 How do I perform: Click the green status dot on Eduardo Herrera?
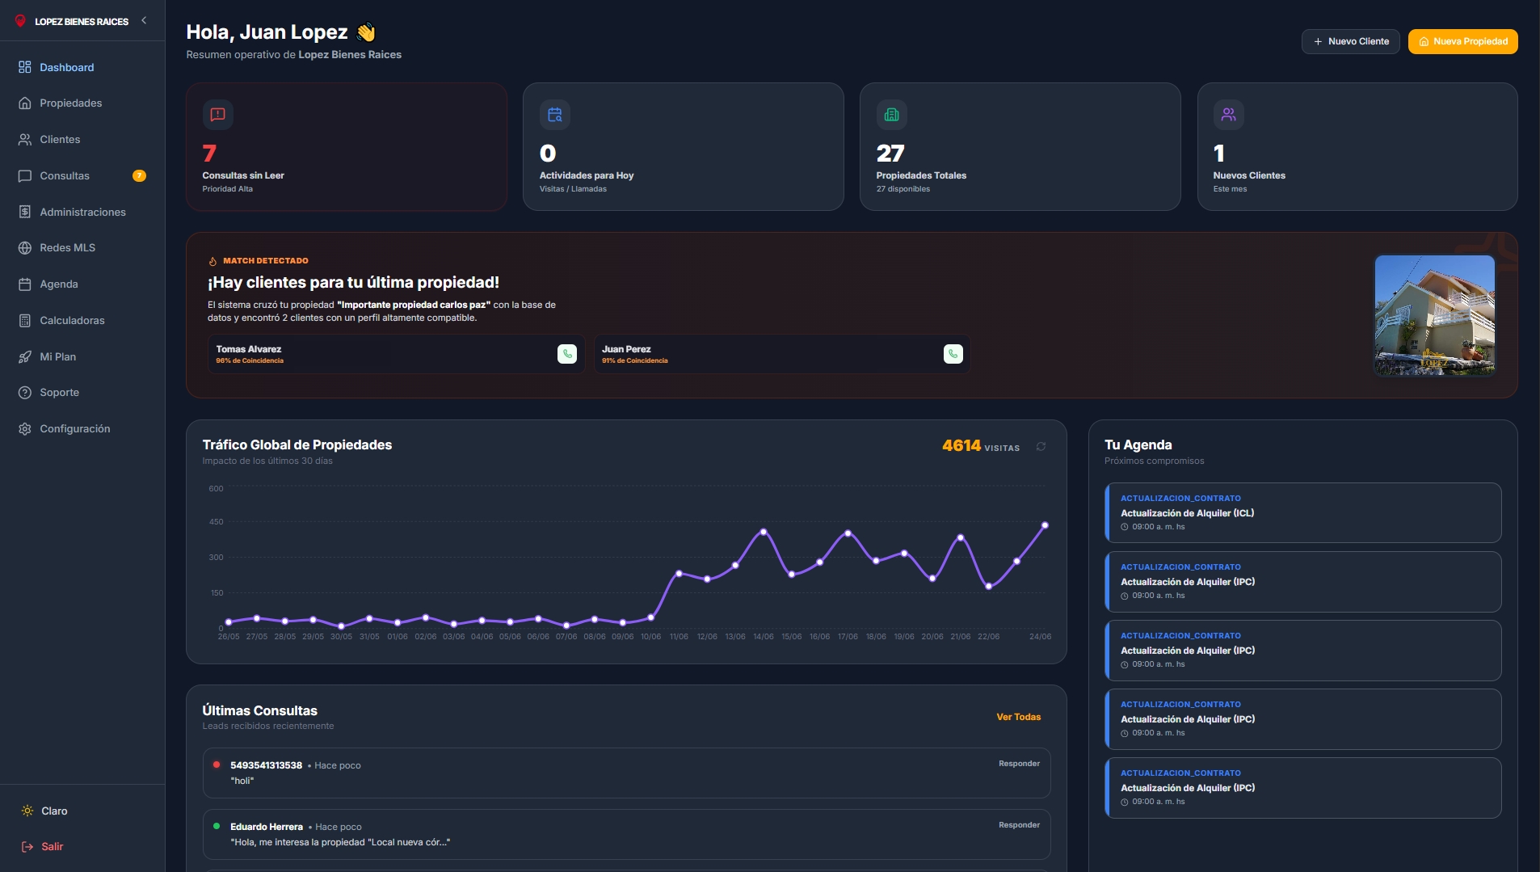click(217, 826)
